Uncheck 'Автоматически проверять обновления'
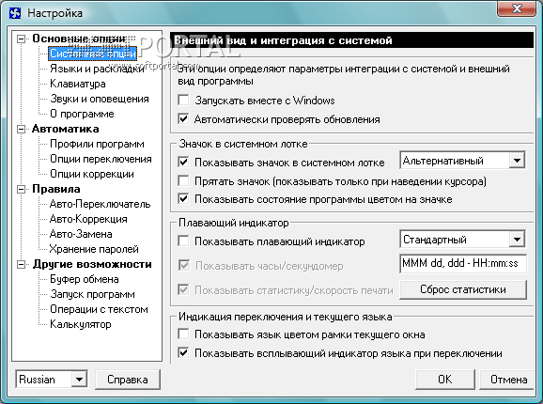The height and width of the screenshot is (404, 543). [183, 119]
